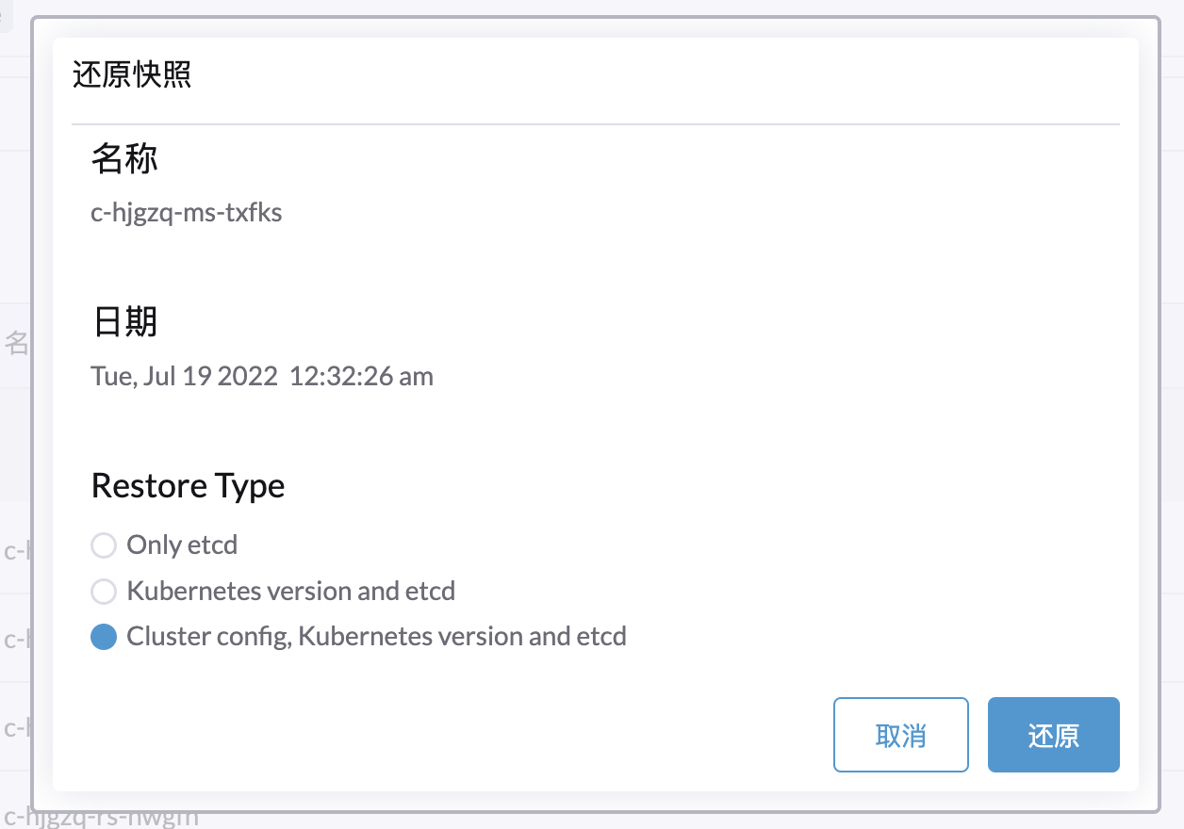Click 取消 to cancel the restore
The image size is (1184, 829).
pos(900,735)
